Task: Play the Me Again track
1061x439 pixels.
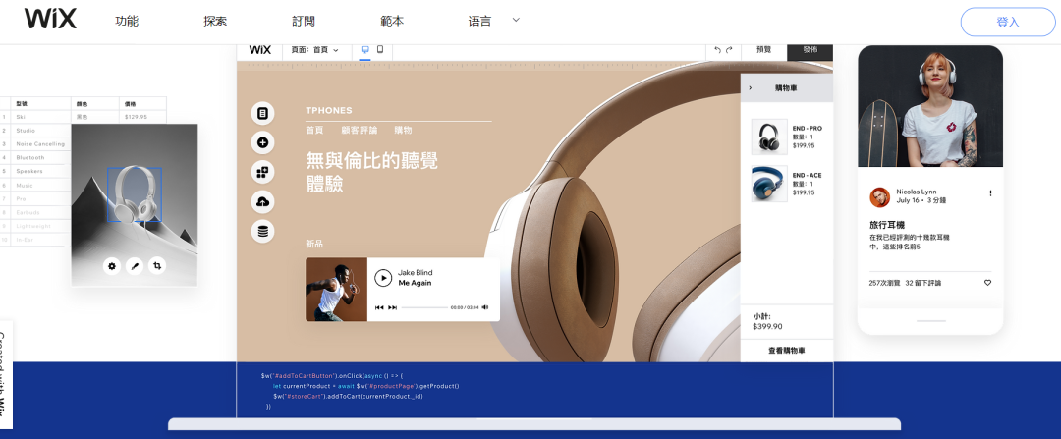Action: click(383, 278)
